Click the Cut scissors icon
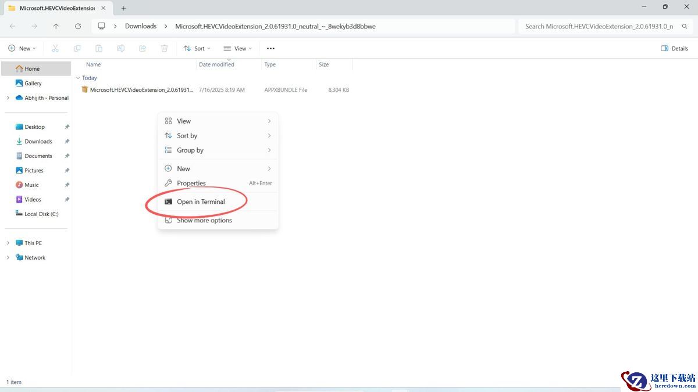 (x=55, y=48)
